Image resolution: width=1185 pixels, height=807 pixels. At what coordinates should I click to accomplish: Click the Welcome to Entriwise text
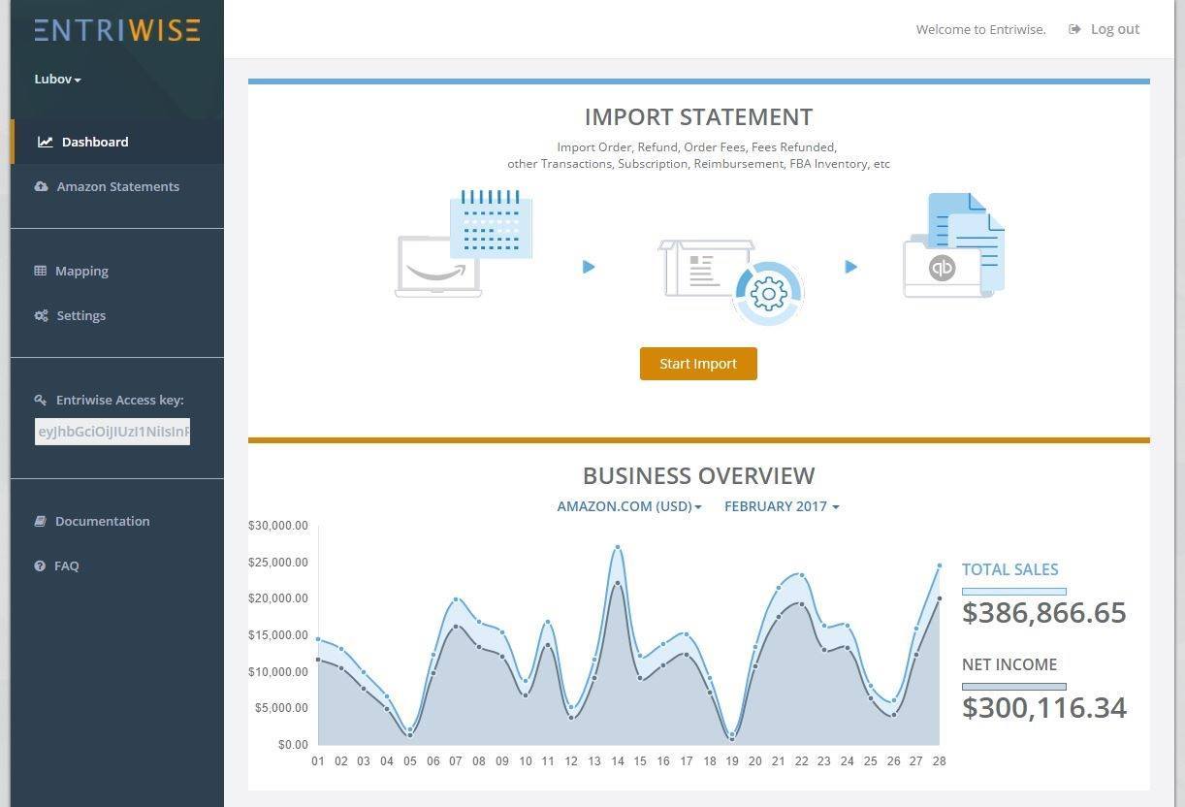(x=981, y=29)
